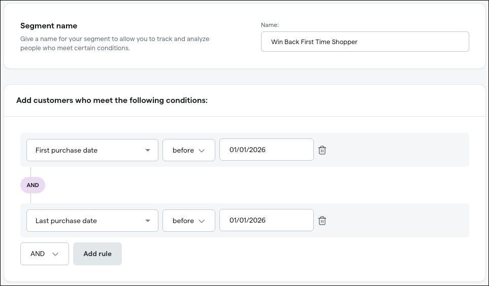Image resolution: width=489 pixels, height=286 pixels.
Task: Click the 'Give a name for your segment' description
Action: pos(115,43)
